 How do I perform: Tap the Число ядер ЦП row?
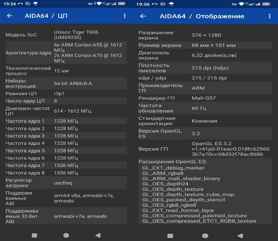[x=66, y=101]
